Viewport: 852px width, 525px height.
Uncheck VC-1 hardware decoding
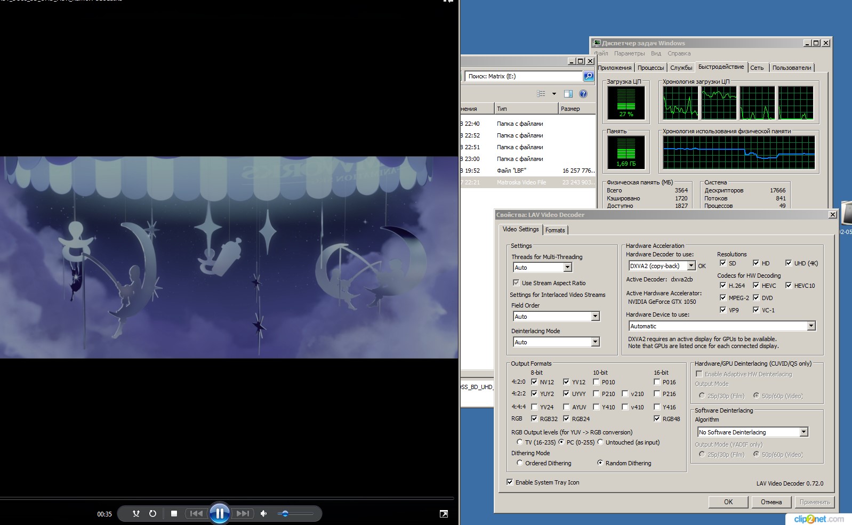click(756, 310)
